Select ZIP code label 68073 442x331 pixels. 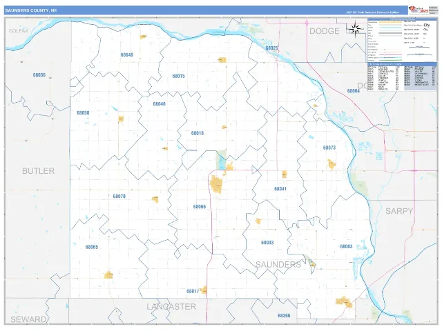tap(329, 148)
